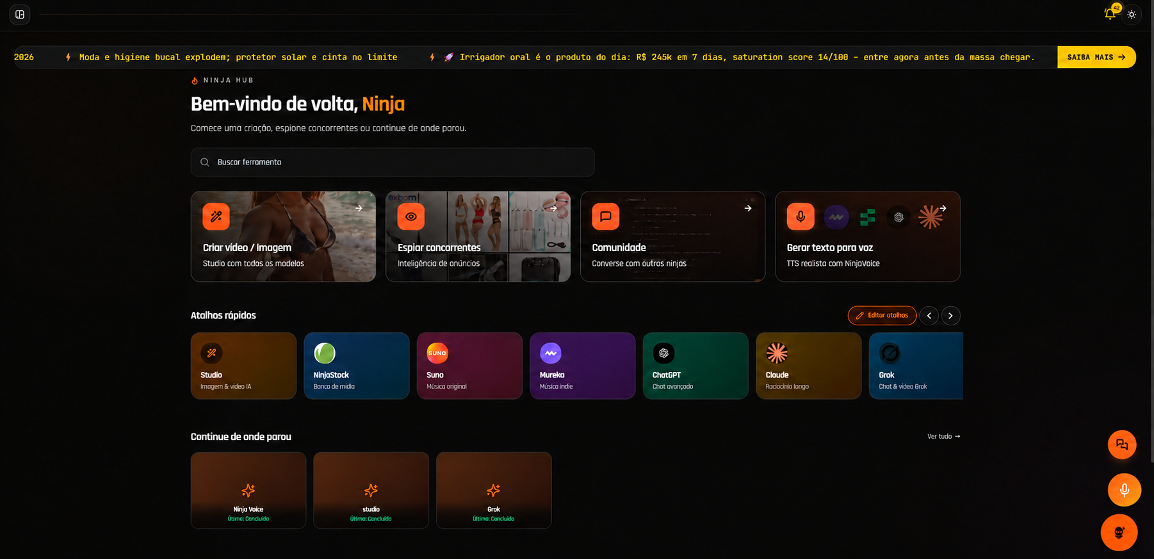
Task: Focus the Buscar ferramenta search field
Action: 393,162
